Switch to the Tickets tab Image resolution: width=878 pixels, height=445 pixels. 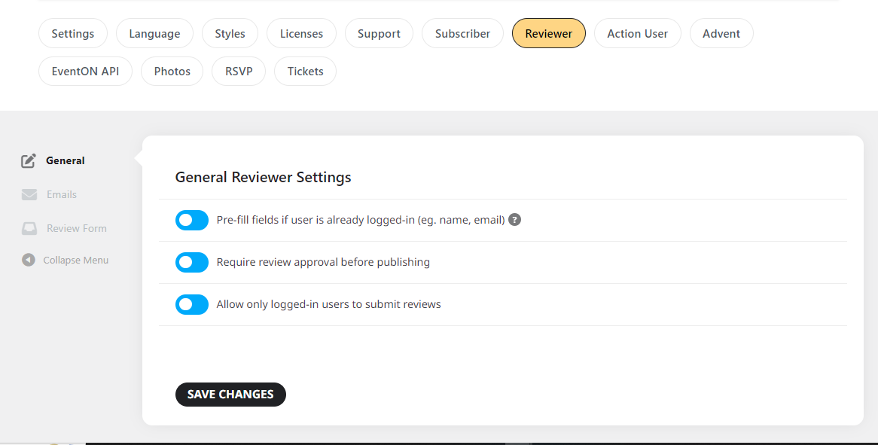point(305,71)
